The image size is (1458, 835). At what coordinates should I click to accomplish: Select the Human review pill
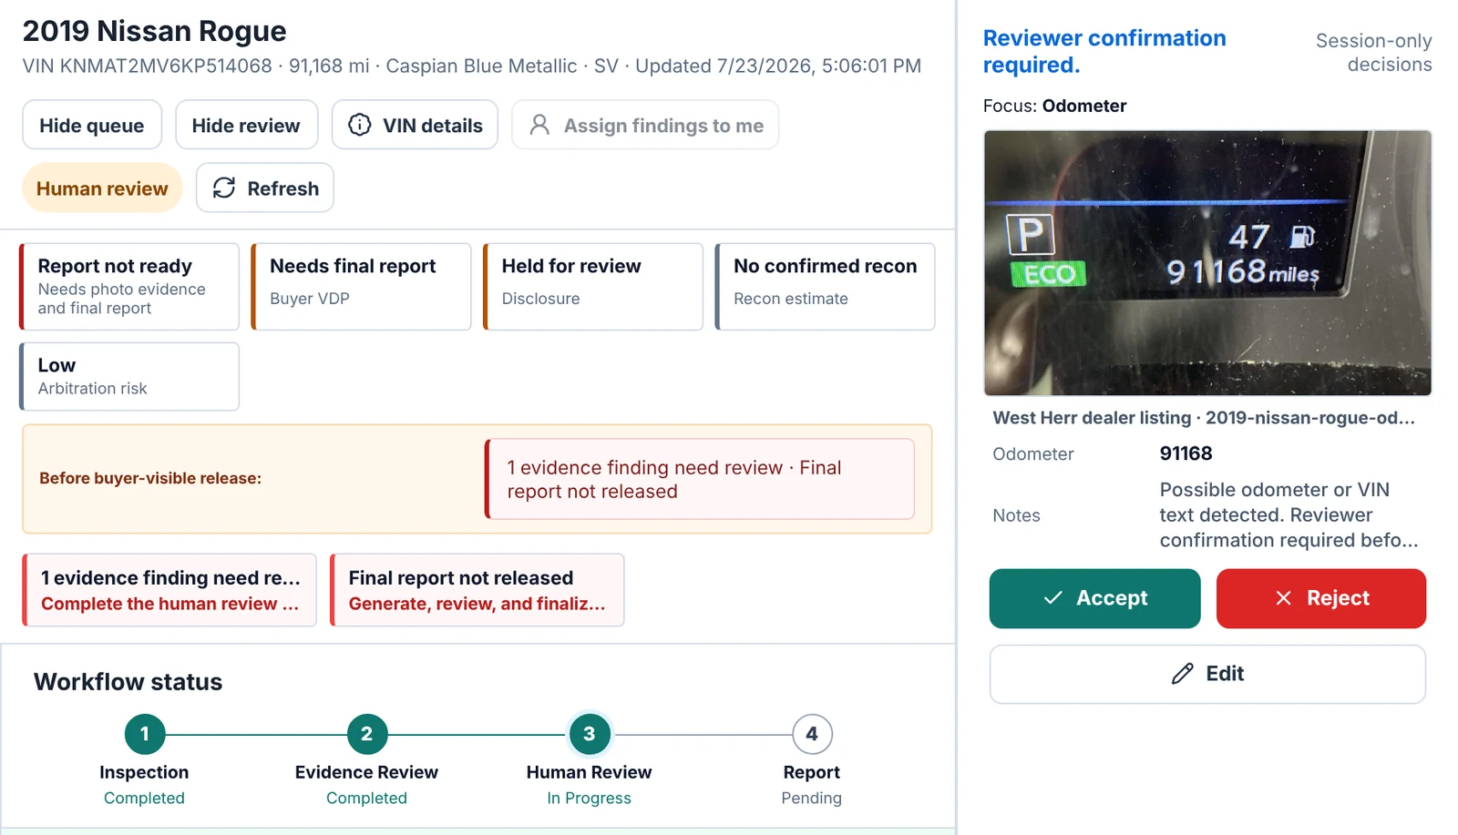click(102, 188)
